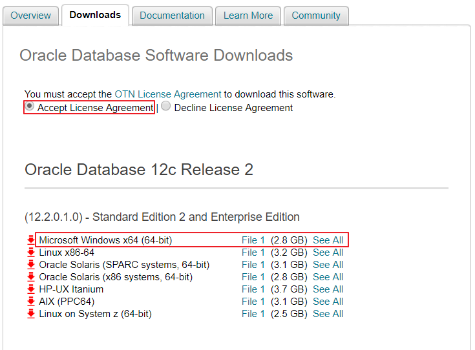Viewport: 475px width, 350px height.
Task: Click See All for Linux x86-64
Action: click(x=328, y=252)
